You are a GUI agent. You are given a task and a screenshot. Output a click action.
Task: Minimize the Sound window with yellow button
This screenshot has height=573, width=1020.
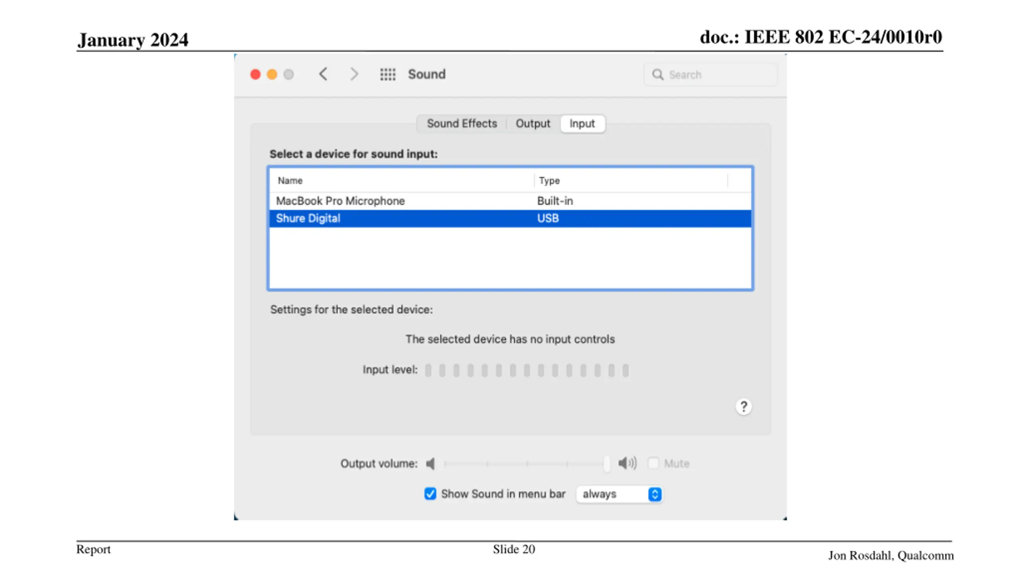[x=272, y=74]
